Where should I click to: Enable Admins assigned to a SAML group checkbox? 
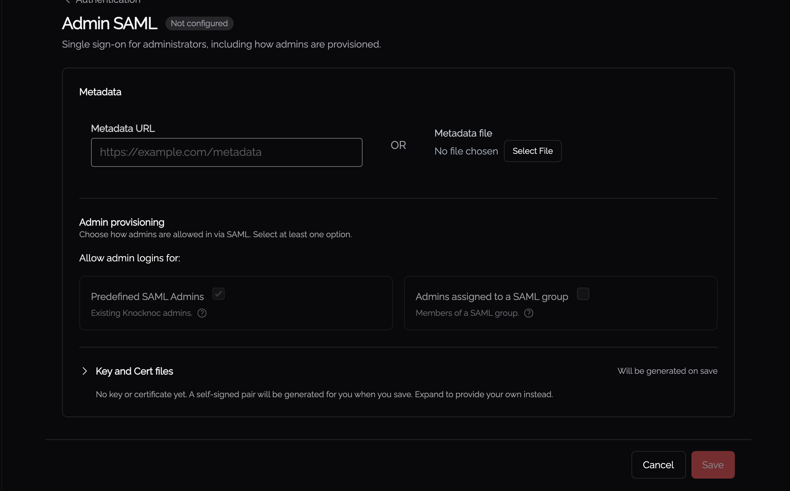tap(583, 294)
